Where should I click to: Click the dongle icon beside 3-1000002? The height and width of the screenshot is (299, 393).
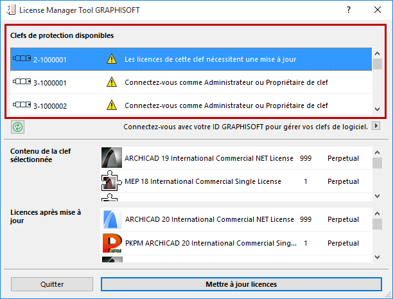pos(22,105)
